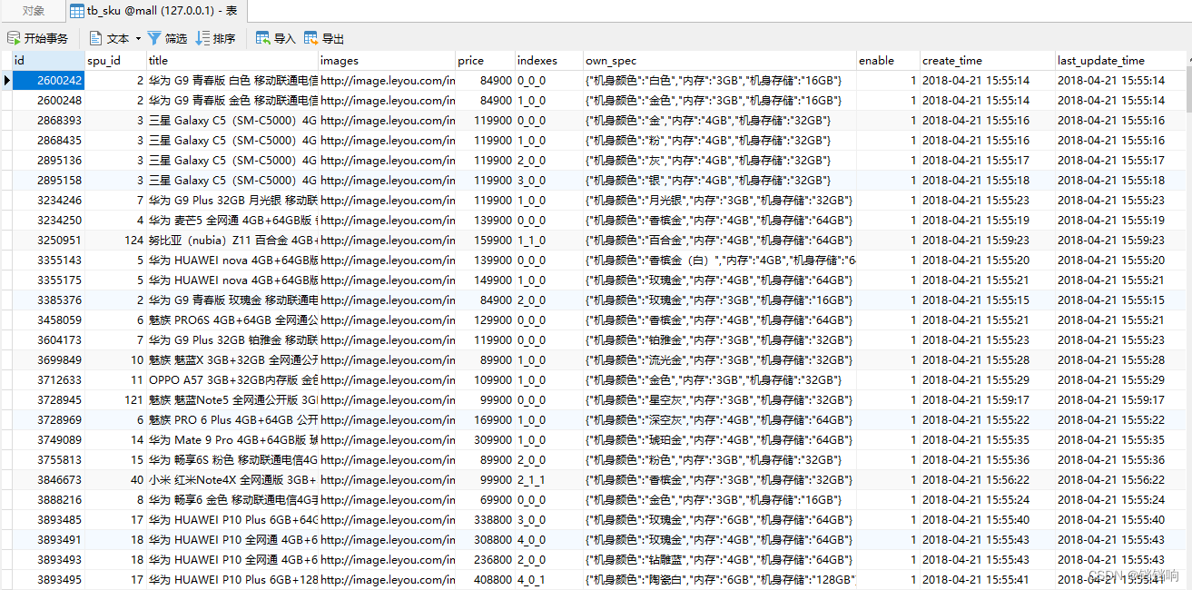Click the 魅族 魅蓝Note5 title cell
1192x590 pixels.
tap(232, 399)
